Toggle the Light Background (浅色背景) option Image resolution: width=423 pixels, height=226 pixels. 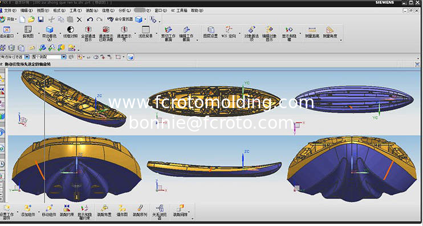click(x=146, y=32)
